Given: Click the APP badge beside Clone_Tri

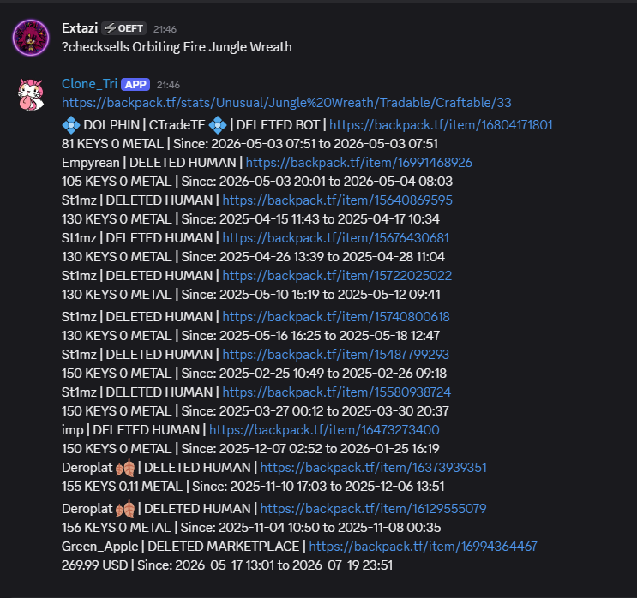Looking at the screenshot, I should pyautogui.click(x=135, y=85).
